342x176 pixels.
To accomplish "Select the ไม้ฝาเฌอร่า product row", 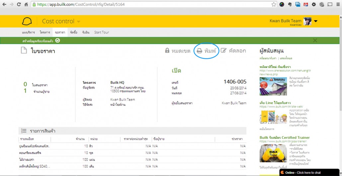I will [132, 160].
